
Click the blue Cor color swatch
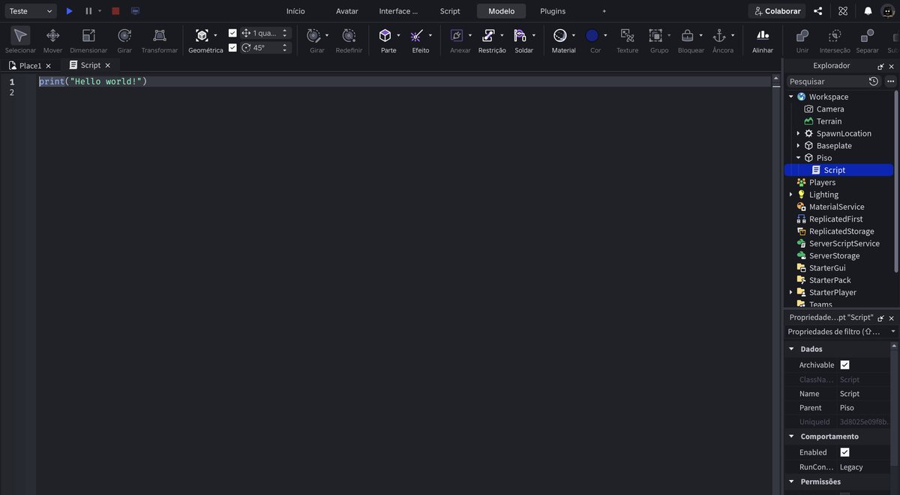[592, 35]
